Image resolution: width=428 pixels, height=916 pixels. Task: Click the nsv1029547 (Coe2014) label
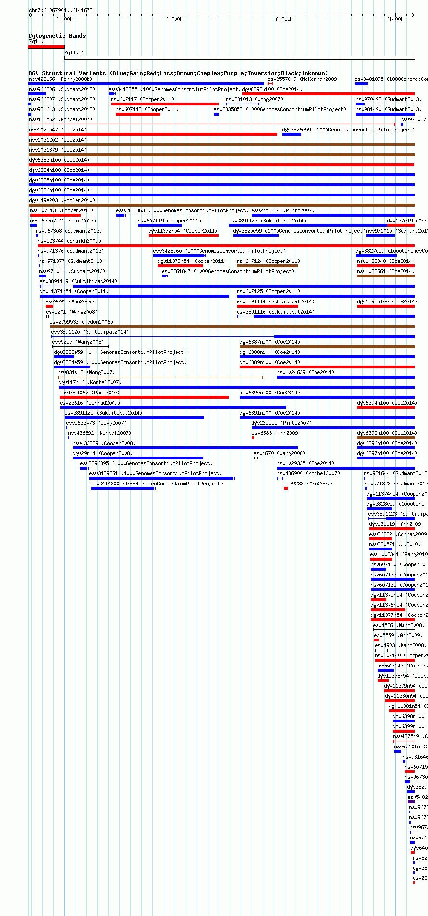[x=58, y=130]
